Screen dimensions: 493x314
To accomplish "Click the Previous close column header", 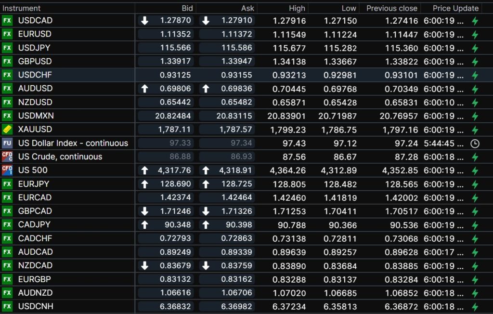I will coord(391,8).
